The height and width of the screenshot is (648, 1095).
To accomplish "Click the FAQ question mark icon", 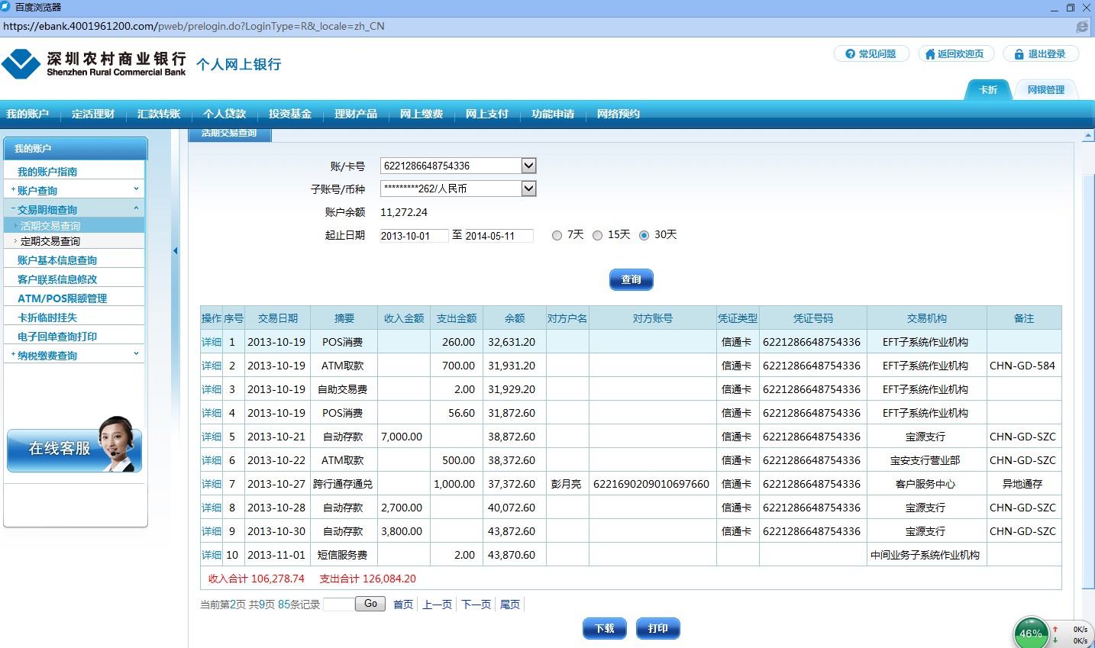I will [850, 54].
